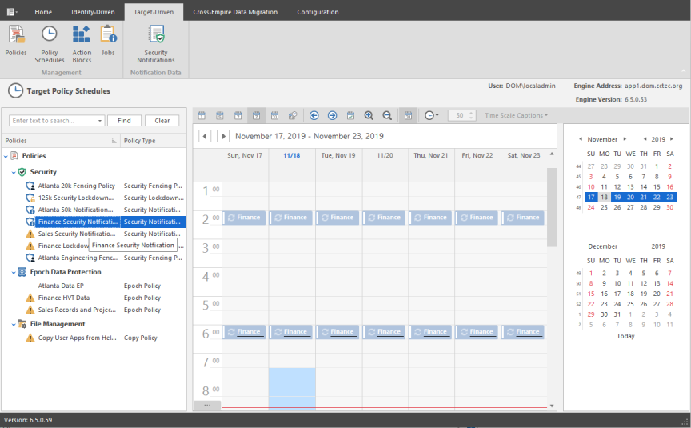Collapse the Security tree group

14,172
